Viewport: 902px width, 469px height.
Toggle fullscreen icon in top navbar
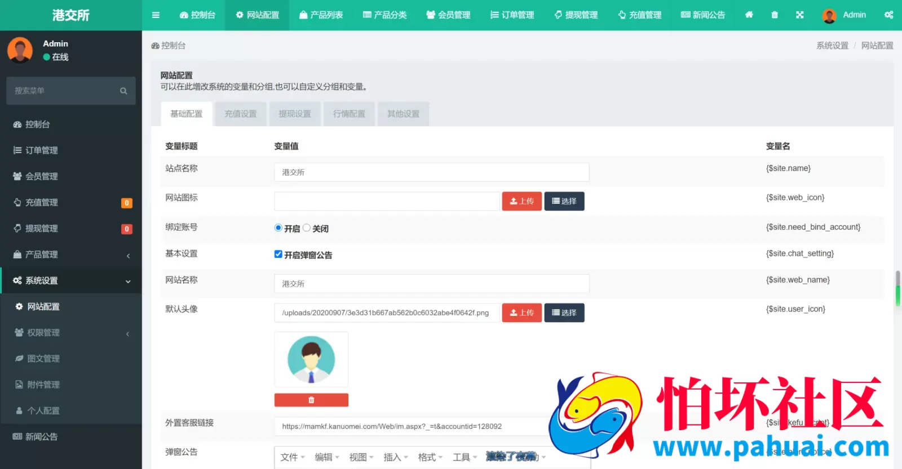pos(799,15)
